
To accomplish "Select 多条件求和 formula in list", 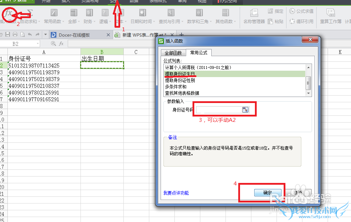I will (235, 87).
